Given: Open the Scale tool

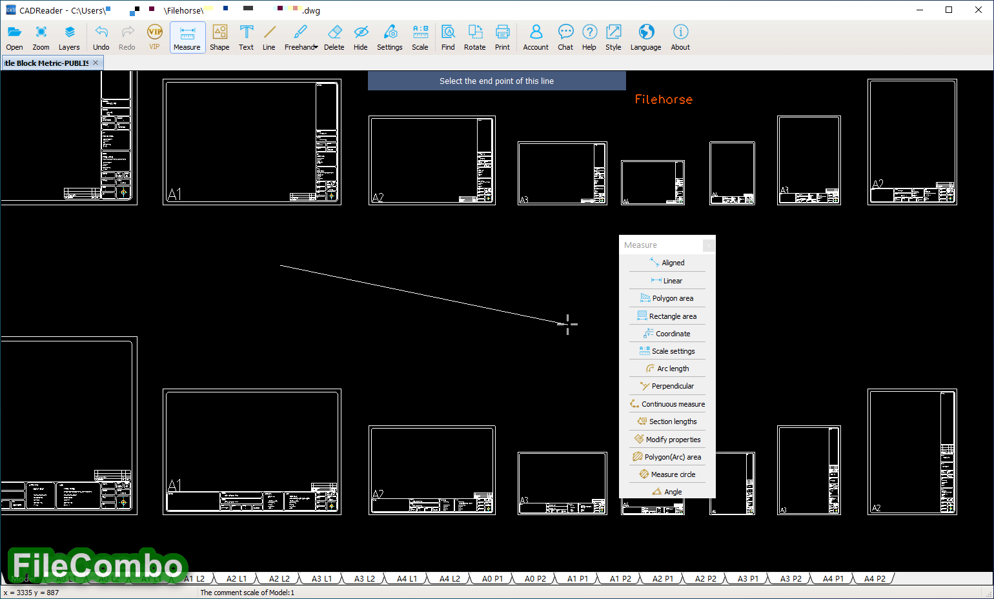Looking at the screenshot, I should click(x=420, y=37).
